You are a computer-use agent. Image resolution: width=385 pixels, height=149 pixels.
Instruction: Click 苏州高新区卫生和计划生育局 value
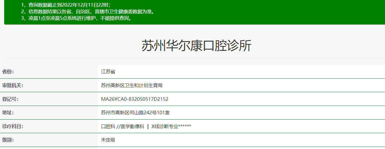[132, 85]
